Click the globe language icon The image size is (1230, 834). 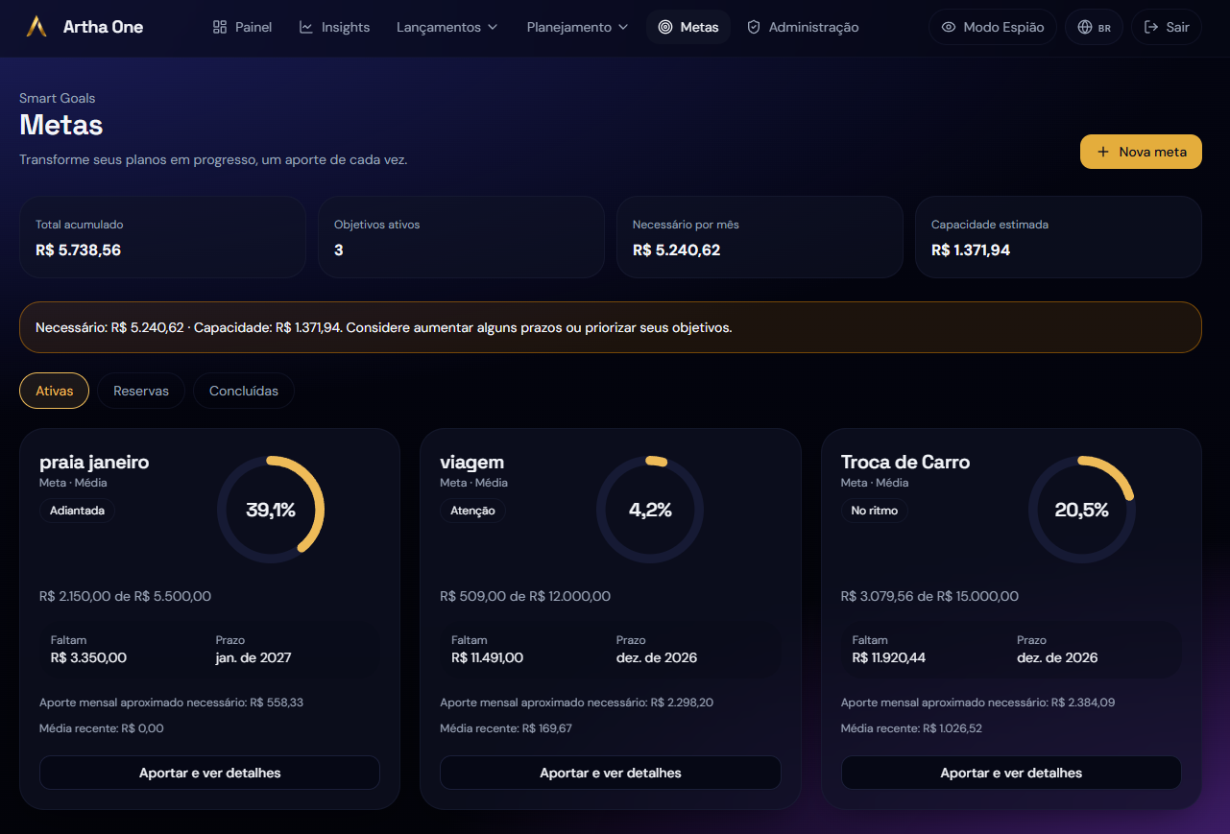(x=1085, y=27)
